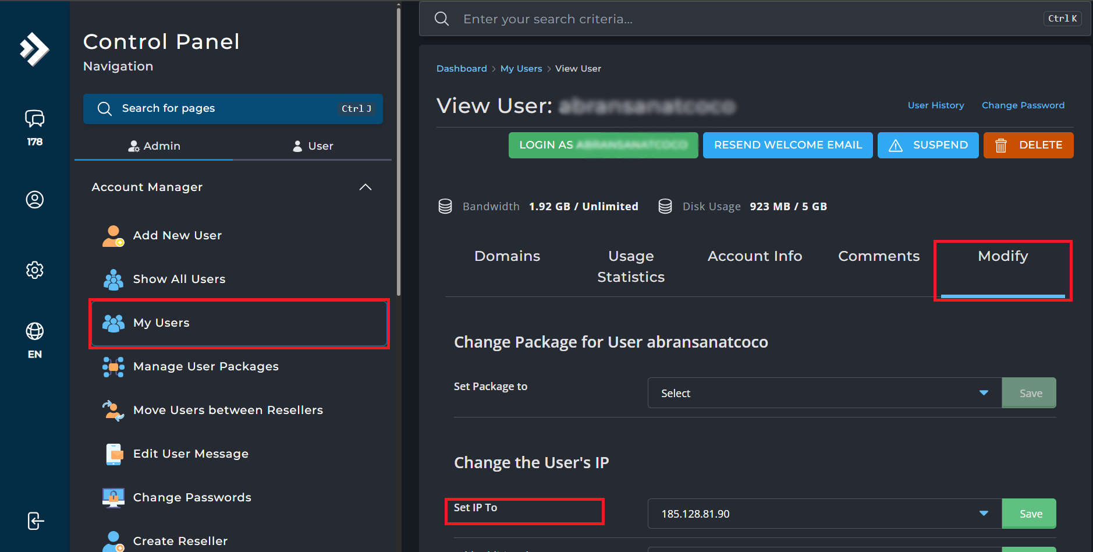
Task: Click the Add New User icon
Action: [113, 236]
